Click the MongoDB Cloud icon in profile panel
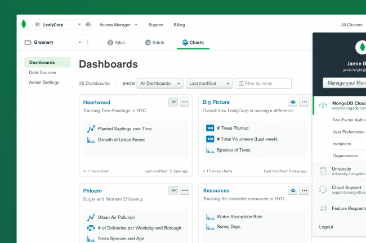Screen dimensions: 366x243 323,106
